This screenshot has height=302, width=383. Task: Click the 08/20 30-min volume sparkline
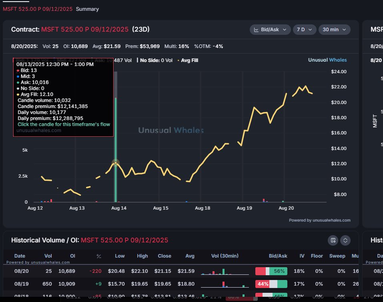(225, 271)
